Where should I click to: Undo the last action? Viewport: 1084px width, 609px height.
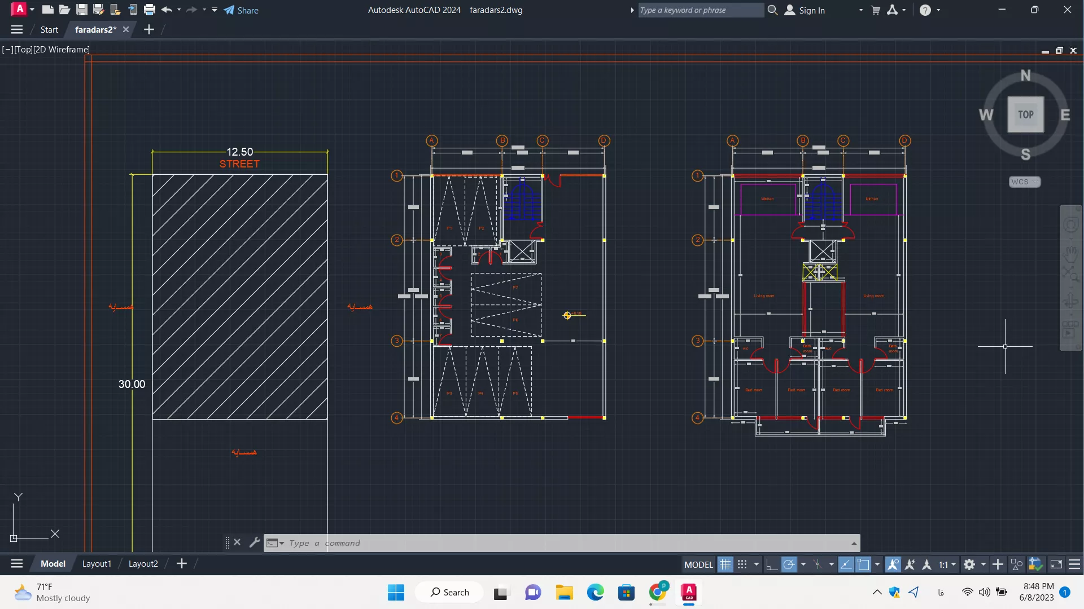pyautogui.click(x=167, y=10)
